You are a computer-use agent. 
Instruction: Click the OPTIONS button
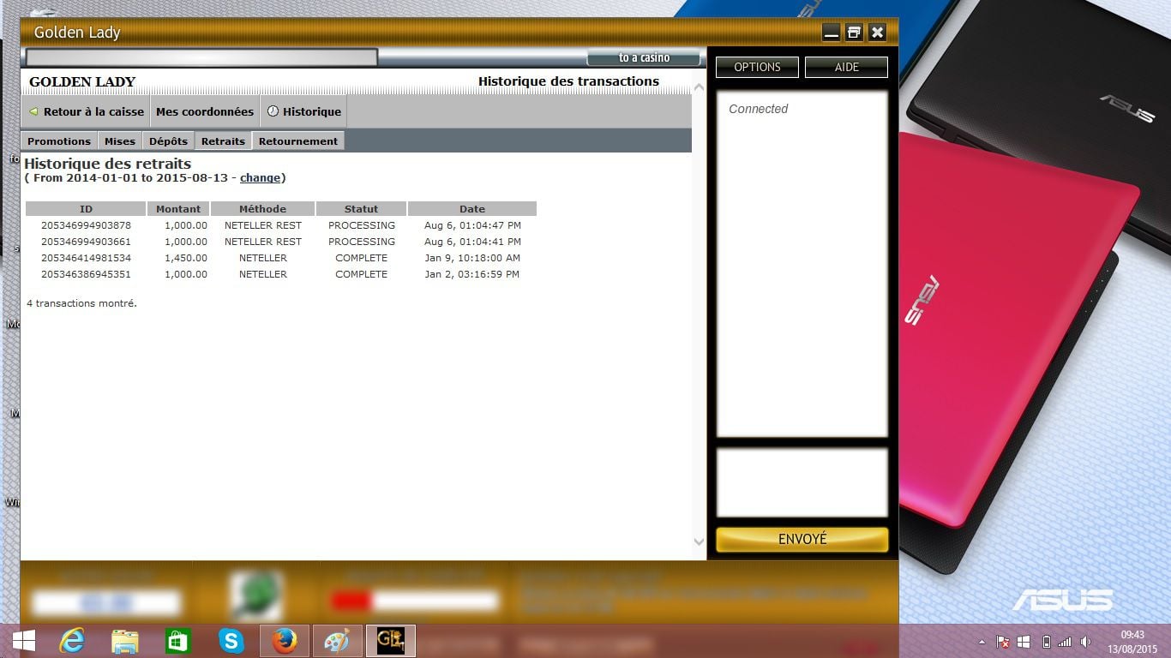tap(757, 67)
